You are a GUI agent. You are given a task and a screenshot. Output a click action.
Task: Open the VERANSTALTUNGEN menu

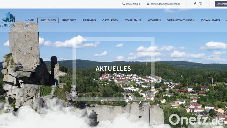tap(181, 20)
